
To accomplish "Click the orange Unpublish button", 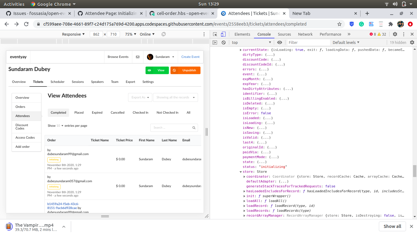I will tap(185, 70).
